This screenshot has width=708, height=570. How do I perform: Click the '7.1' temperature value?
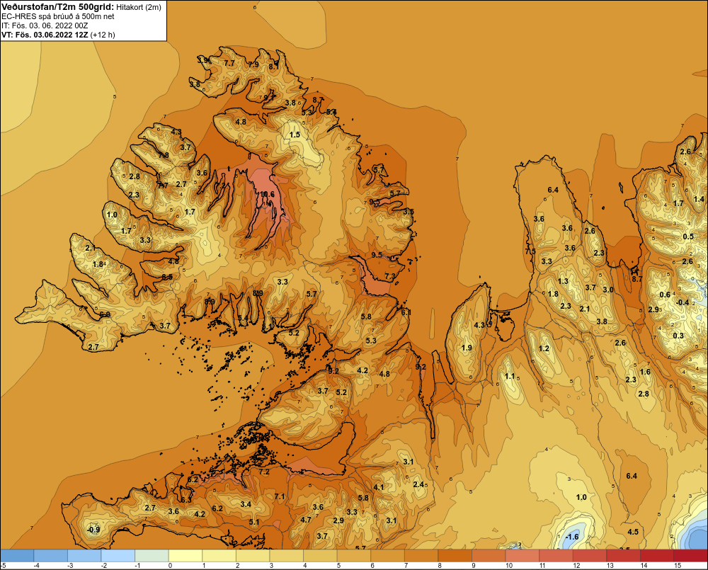point(280,496)
